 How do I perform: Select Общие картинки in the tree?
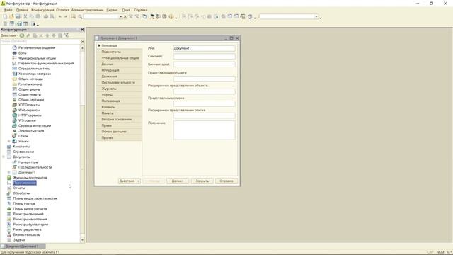pyautogui.click(x=31, y=100)
